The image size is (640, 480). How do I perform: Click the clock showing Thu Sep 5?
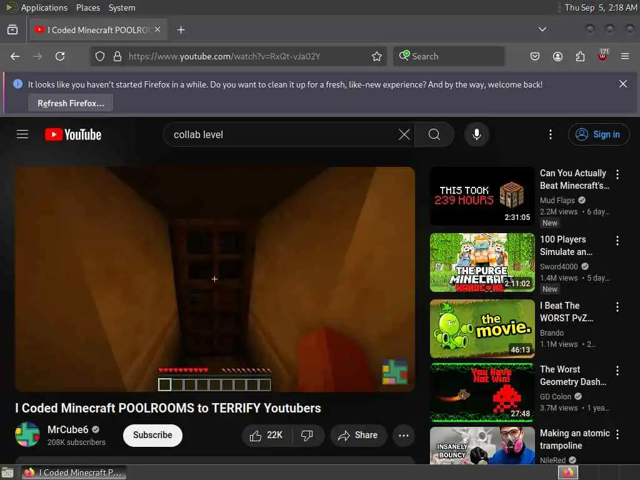(x=601, y=7)
